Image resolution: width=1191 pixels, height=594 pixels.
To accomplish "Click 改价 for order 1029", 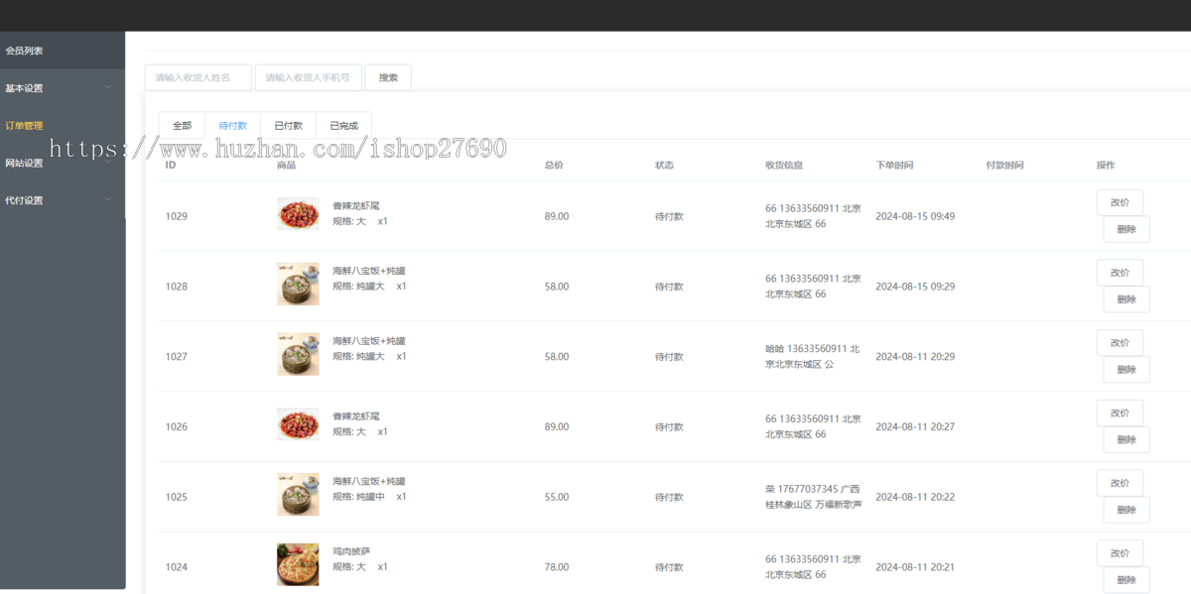I will (1120, 202).
